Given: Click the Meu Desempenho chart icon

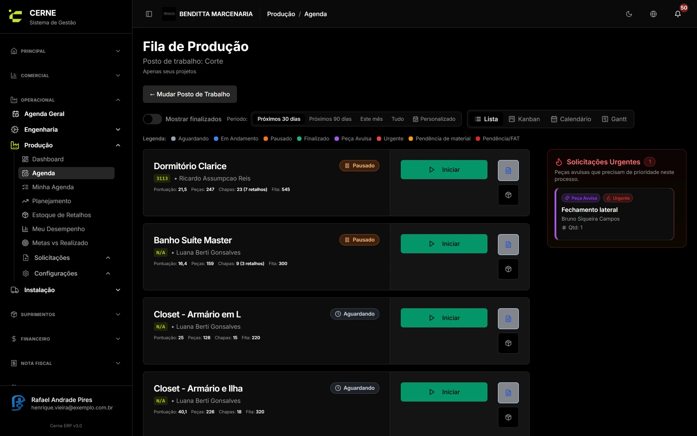Looking at the screenshot, I should [x=25, y=229].
